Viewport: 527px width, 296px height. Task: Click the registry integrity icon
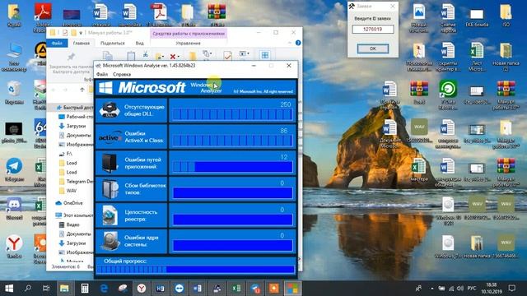(x=110, y=215)
